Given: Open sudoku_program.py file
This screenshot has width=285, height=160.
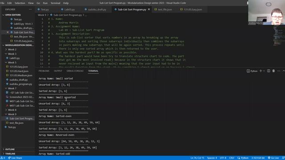Looking at the screenshot, I should pos(21,84).
